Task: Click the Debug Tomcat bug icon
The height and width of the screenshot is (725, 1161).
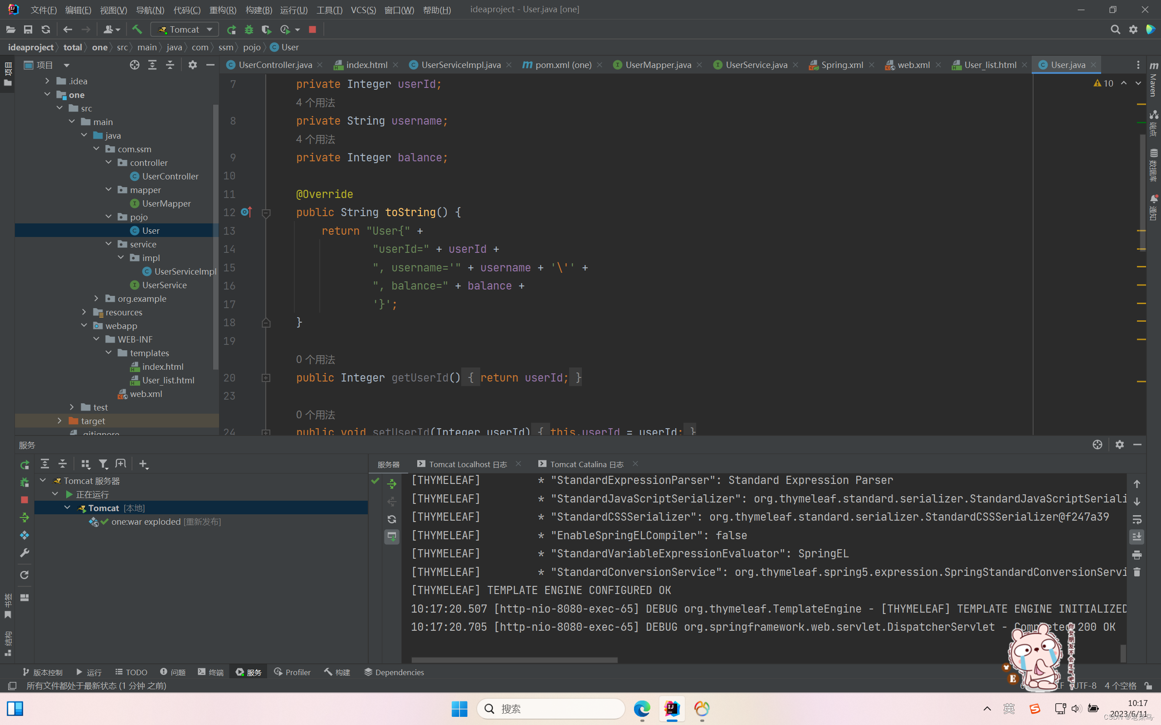Action: 249,30
